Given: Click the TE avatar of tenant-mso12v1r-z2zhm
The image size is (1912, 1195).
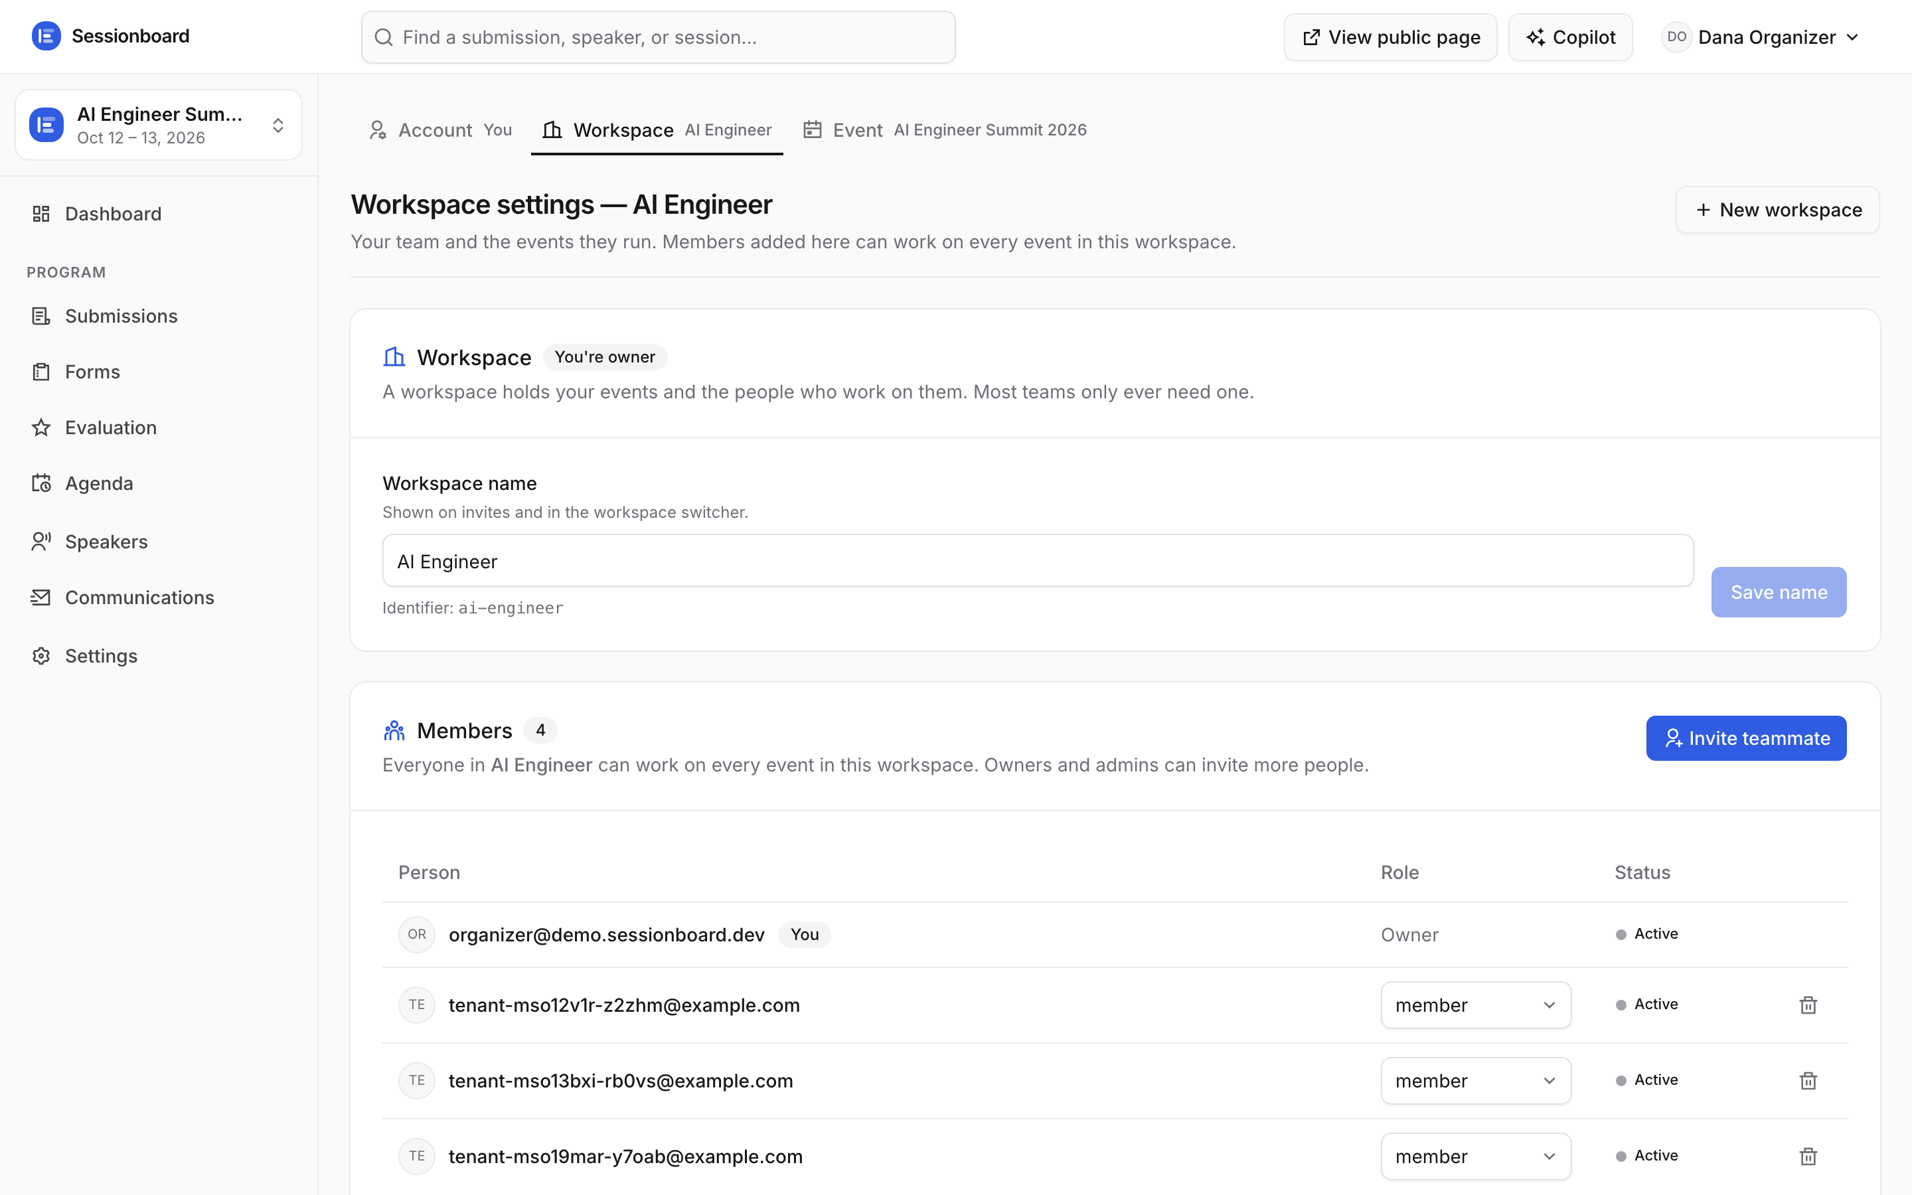Looking at the screenshot, I should (x=417, y=1004).
